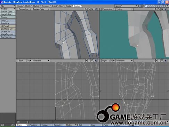Open top-left viewport Perspective view dropdown
This screenshot has height=127, width=169.
point(25,9)
